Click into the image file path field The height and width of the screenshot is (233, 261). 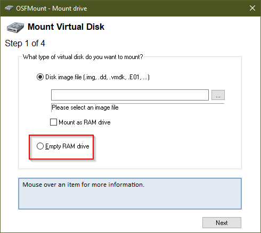(x=130, y=95)
